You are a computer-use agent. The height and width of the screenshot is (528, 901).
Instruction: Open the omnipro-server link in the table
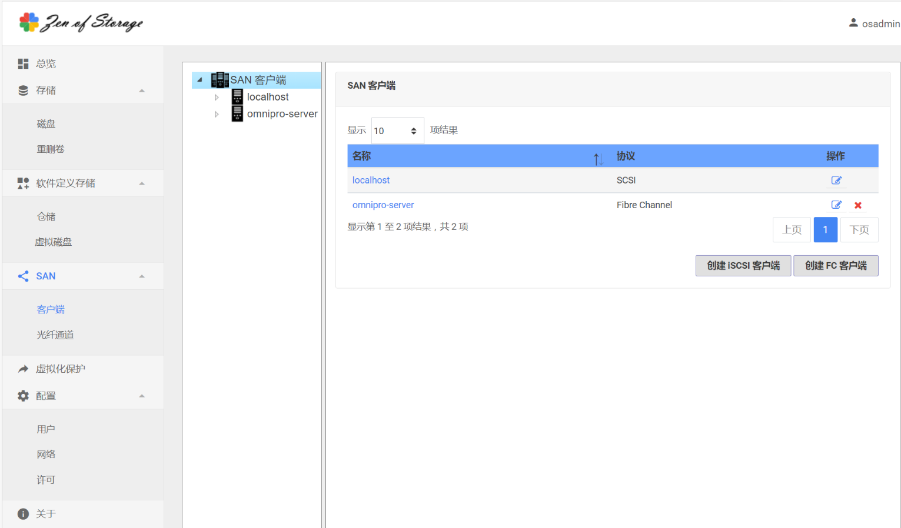pyautogui.click(x=383, y=205)
